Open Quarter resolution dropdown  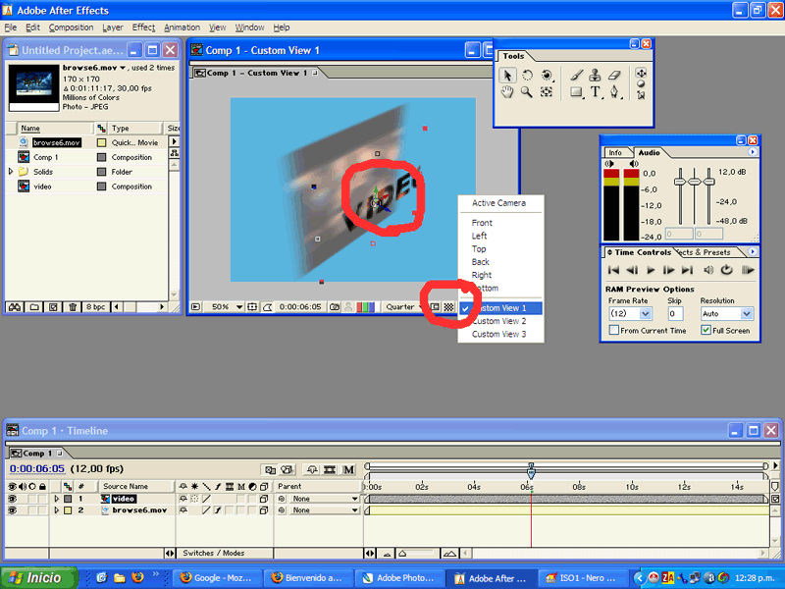[x=403, y=307]
